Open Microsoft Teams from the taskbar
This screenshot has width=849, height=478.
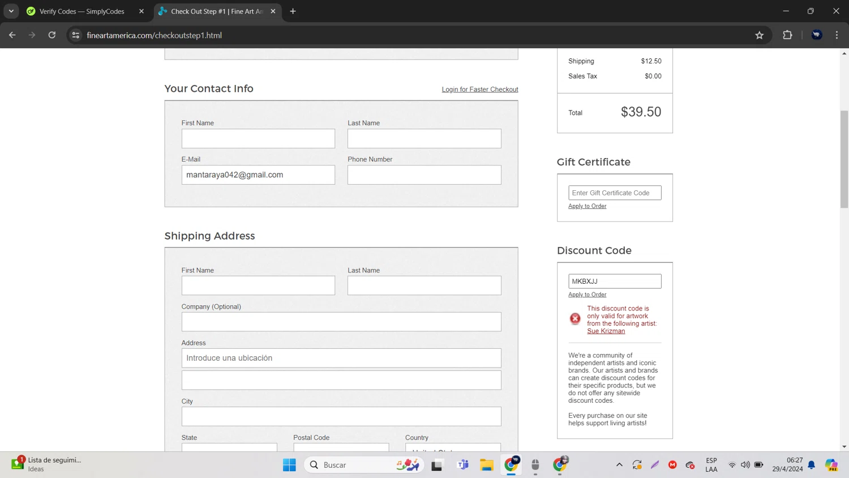462,465
